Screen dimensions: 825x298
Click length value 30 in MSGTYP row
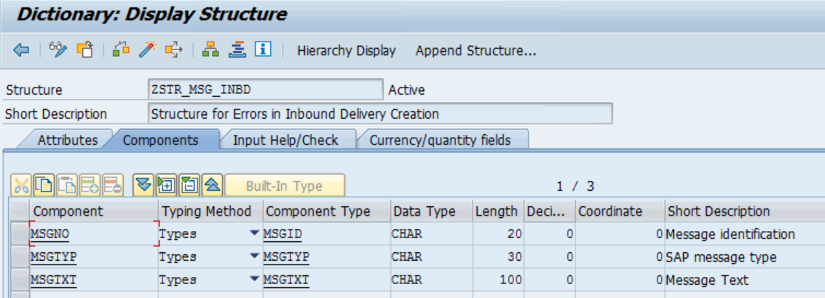pos(498,256)
